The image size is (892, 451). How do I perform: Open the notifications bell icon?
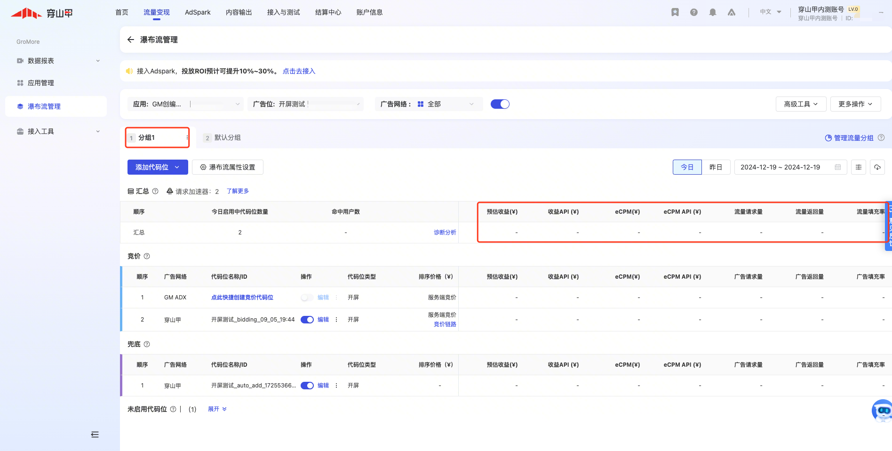coord(712,12)
